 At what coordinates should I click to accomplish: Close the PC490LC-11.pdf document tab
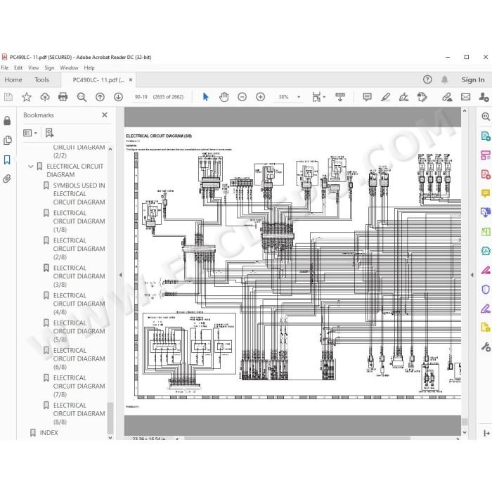(x=131, y=79)
